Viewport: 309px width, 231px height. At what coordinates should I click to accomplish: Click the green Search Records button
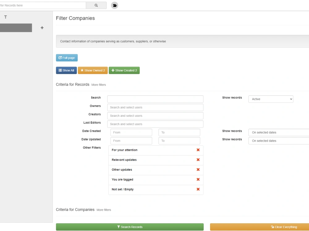click(x=130, y=227)
